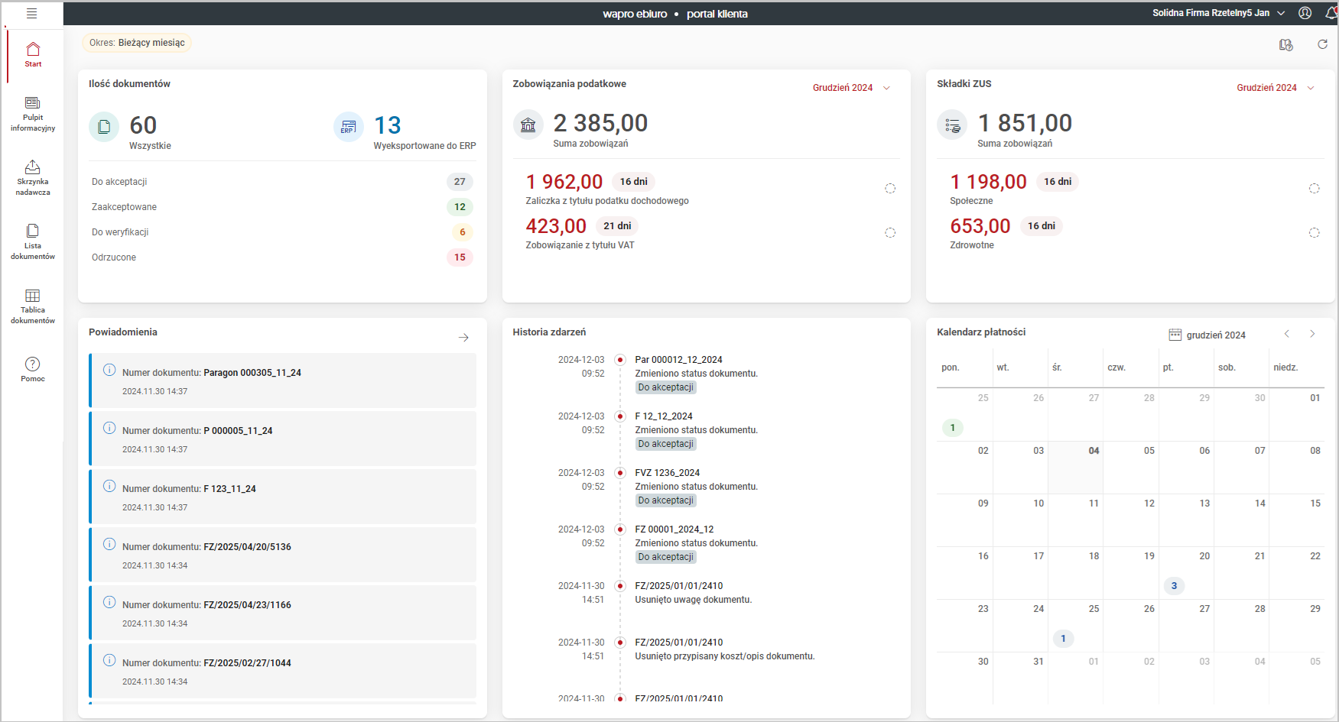The image size is (1339, 722).
Task: Click the refresh icon at top right
Action: coord(1322,44)
